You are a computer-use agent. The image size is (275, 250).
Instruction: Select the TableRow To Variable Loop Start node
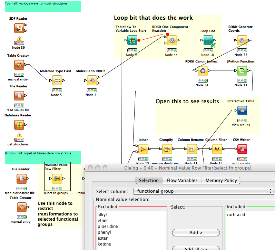[x=132, y=41]
